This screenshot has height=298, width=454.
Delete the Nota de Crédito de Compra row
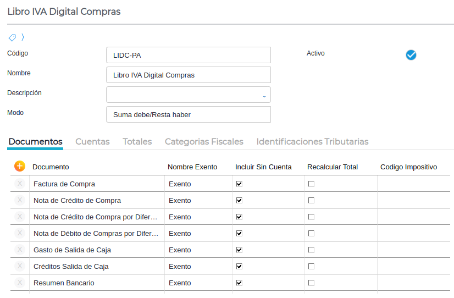[x=20, y=200]
